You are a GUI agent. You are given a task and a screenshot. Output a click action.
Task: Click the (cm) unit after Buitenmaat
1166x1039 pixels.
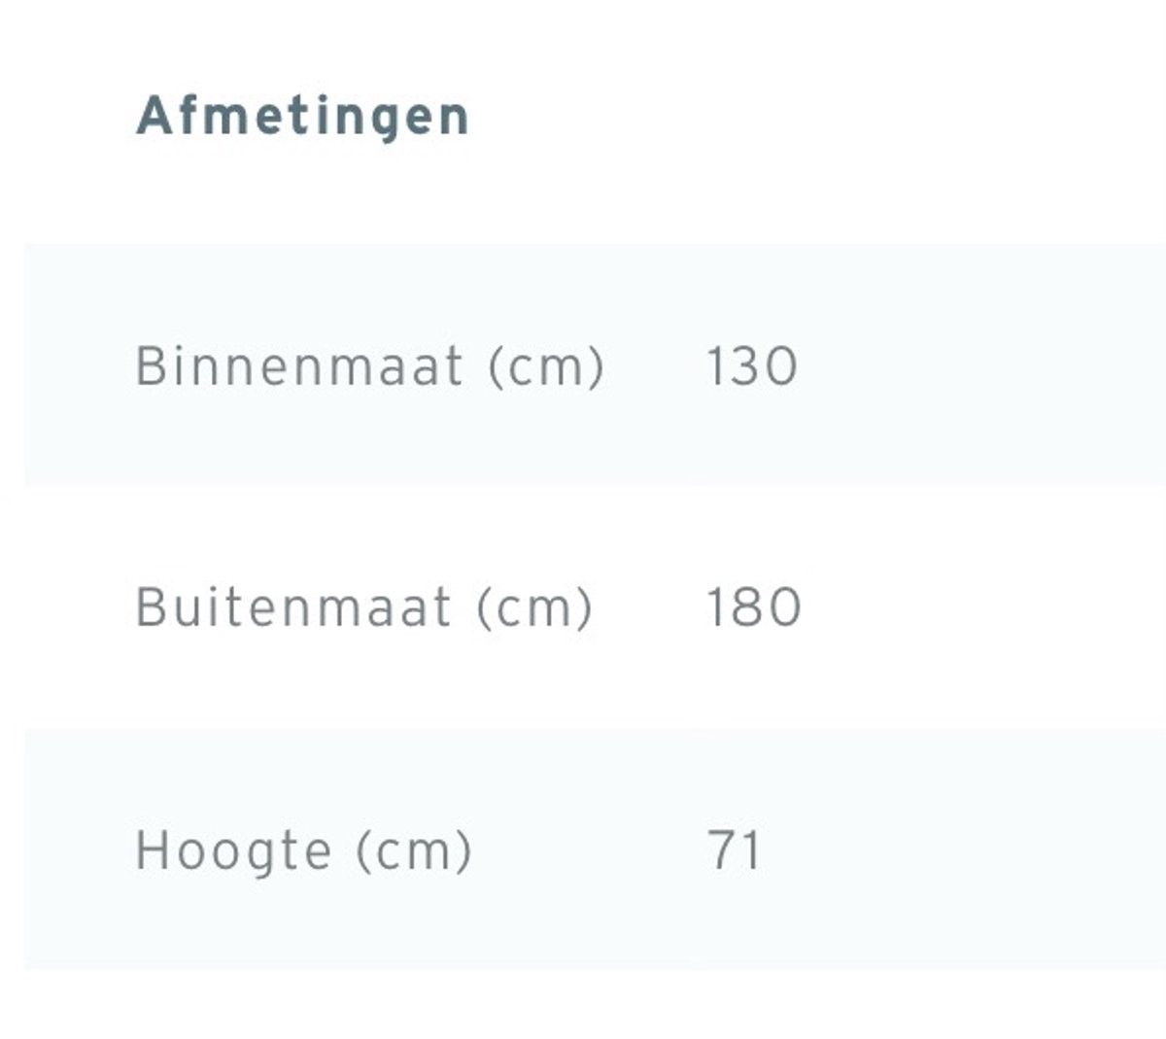point(533,609)
